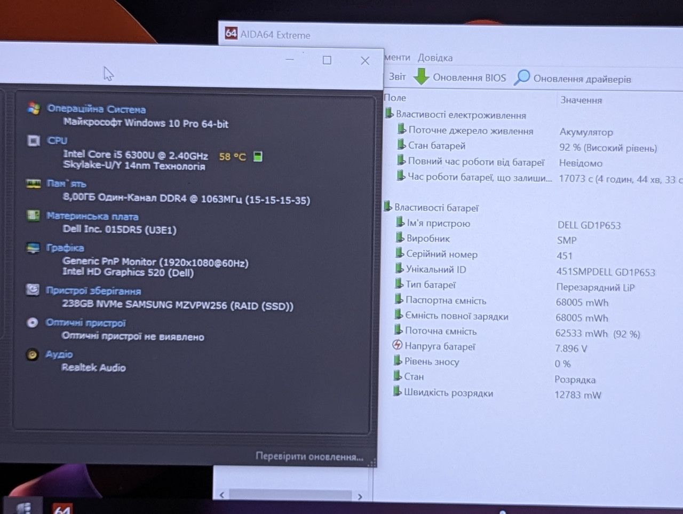Open the Оптичні пристрої section link
This screenshot has width=683, height=514.
85,323
